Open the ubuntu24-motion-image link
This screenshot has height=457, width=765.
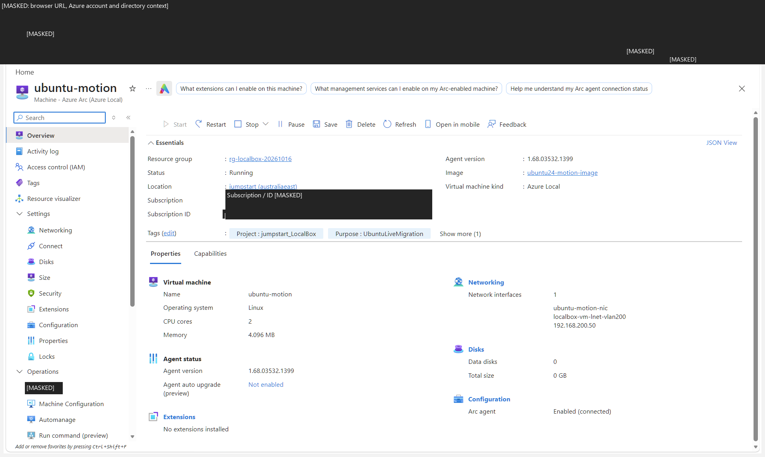pyautogui.click(x=562, y=172)
